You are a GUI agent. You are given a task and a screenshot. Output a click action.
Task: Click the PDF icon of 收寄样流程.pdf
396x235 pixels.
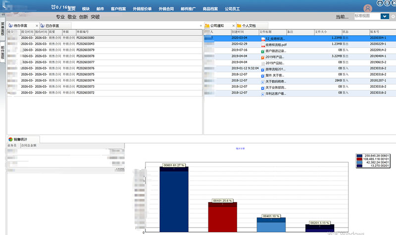(263, 45)
